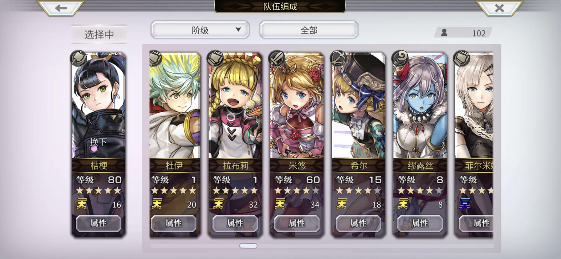
Task: Select 杜伊 character portrait
Action: tap(175, 105)
